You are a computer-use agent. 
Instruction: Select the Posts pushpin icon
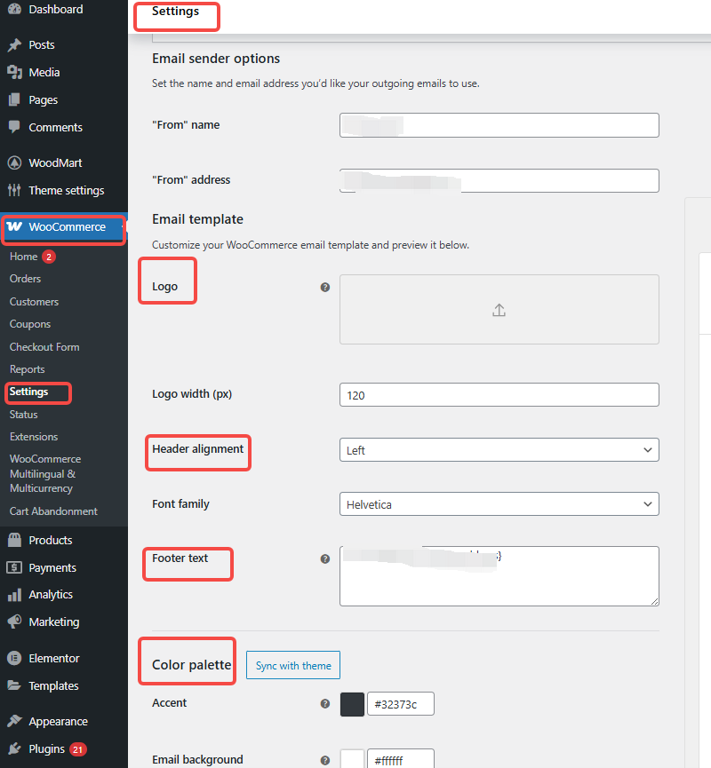[14, 44]
